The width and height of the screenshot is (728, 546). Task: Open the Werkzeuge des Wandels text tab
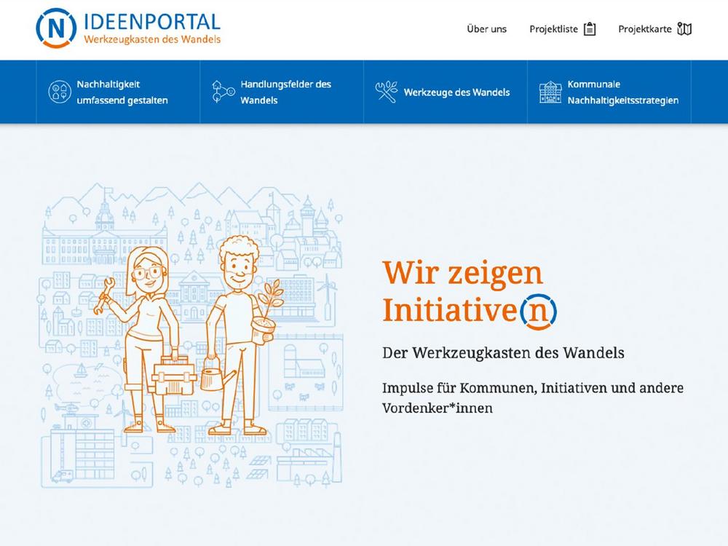[x=456, y=92]
